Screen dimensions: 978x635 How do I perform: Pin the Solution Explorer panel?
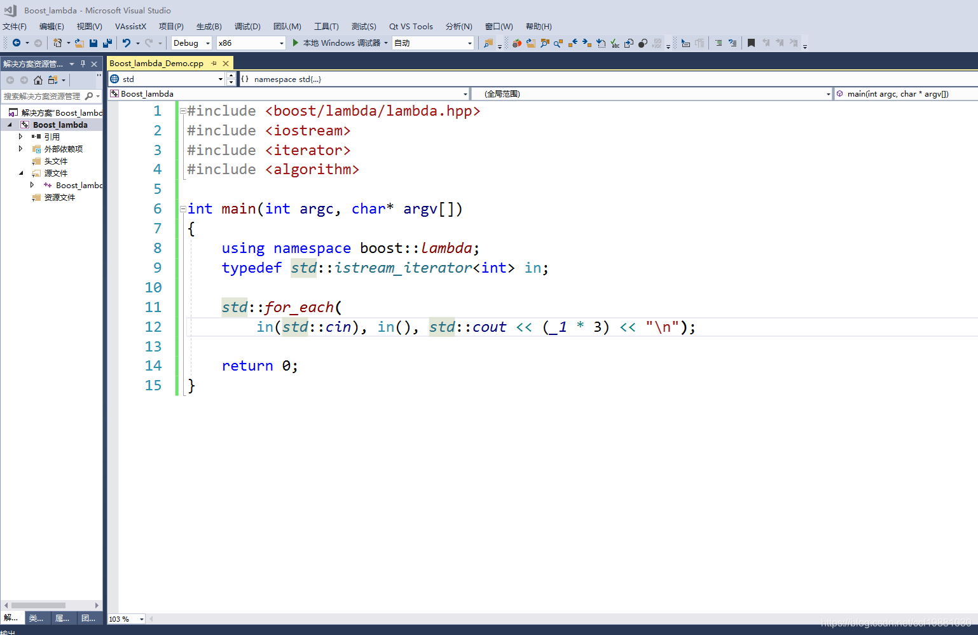click(83, 64)
